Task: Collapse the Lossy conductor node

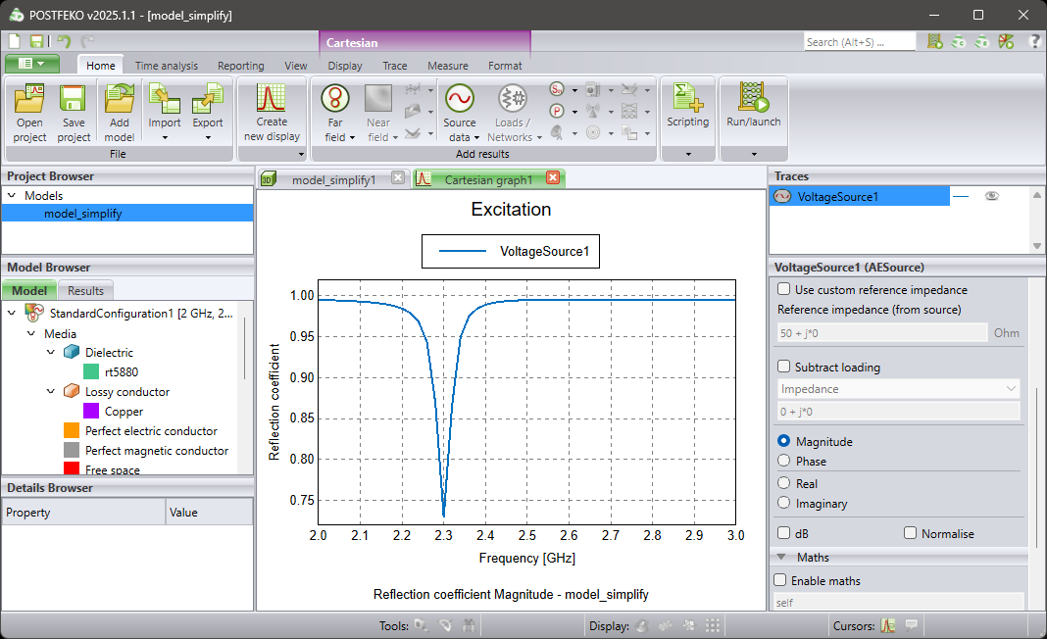Action: pos(51,391)
